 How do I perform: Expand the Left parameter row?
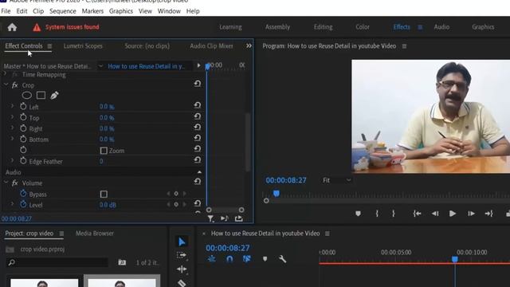click(13, 106)
